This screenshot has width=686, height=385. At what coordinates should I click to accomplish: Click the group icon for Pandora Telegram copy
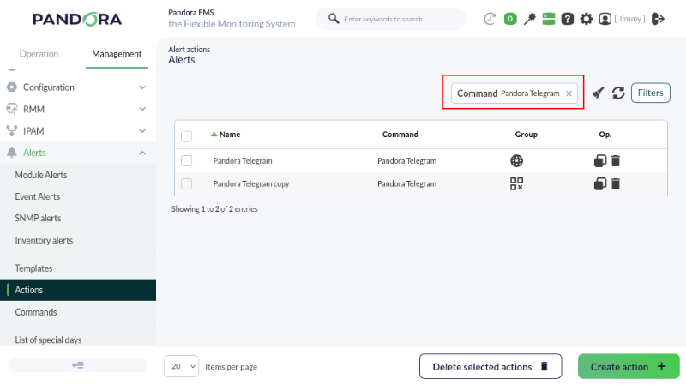(x=517, y=183)
